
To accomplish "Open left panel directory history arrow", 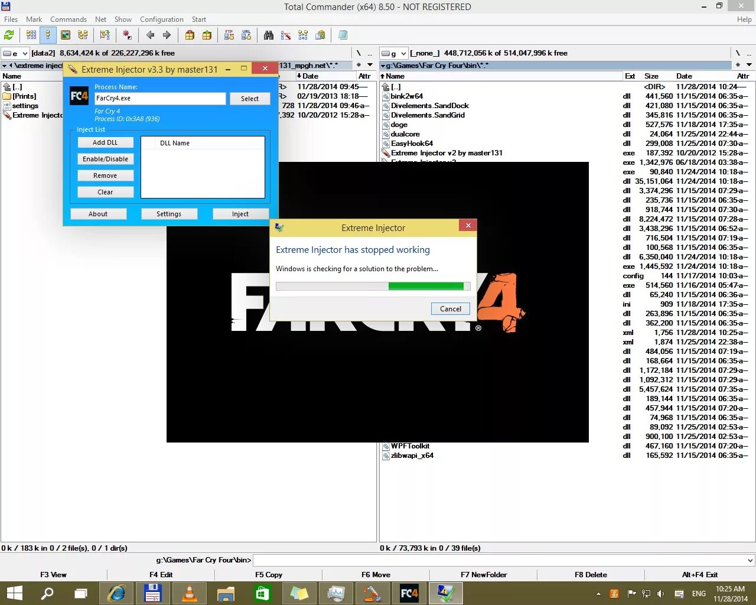I will pos(370,65).
